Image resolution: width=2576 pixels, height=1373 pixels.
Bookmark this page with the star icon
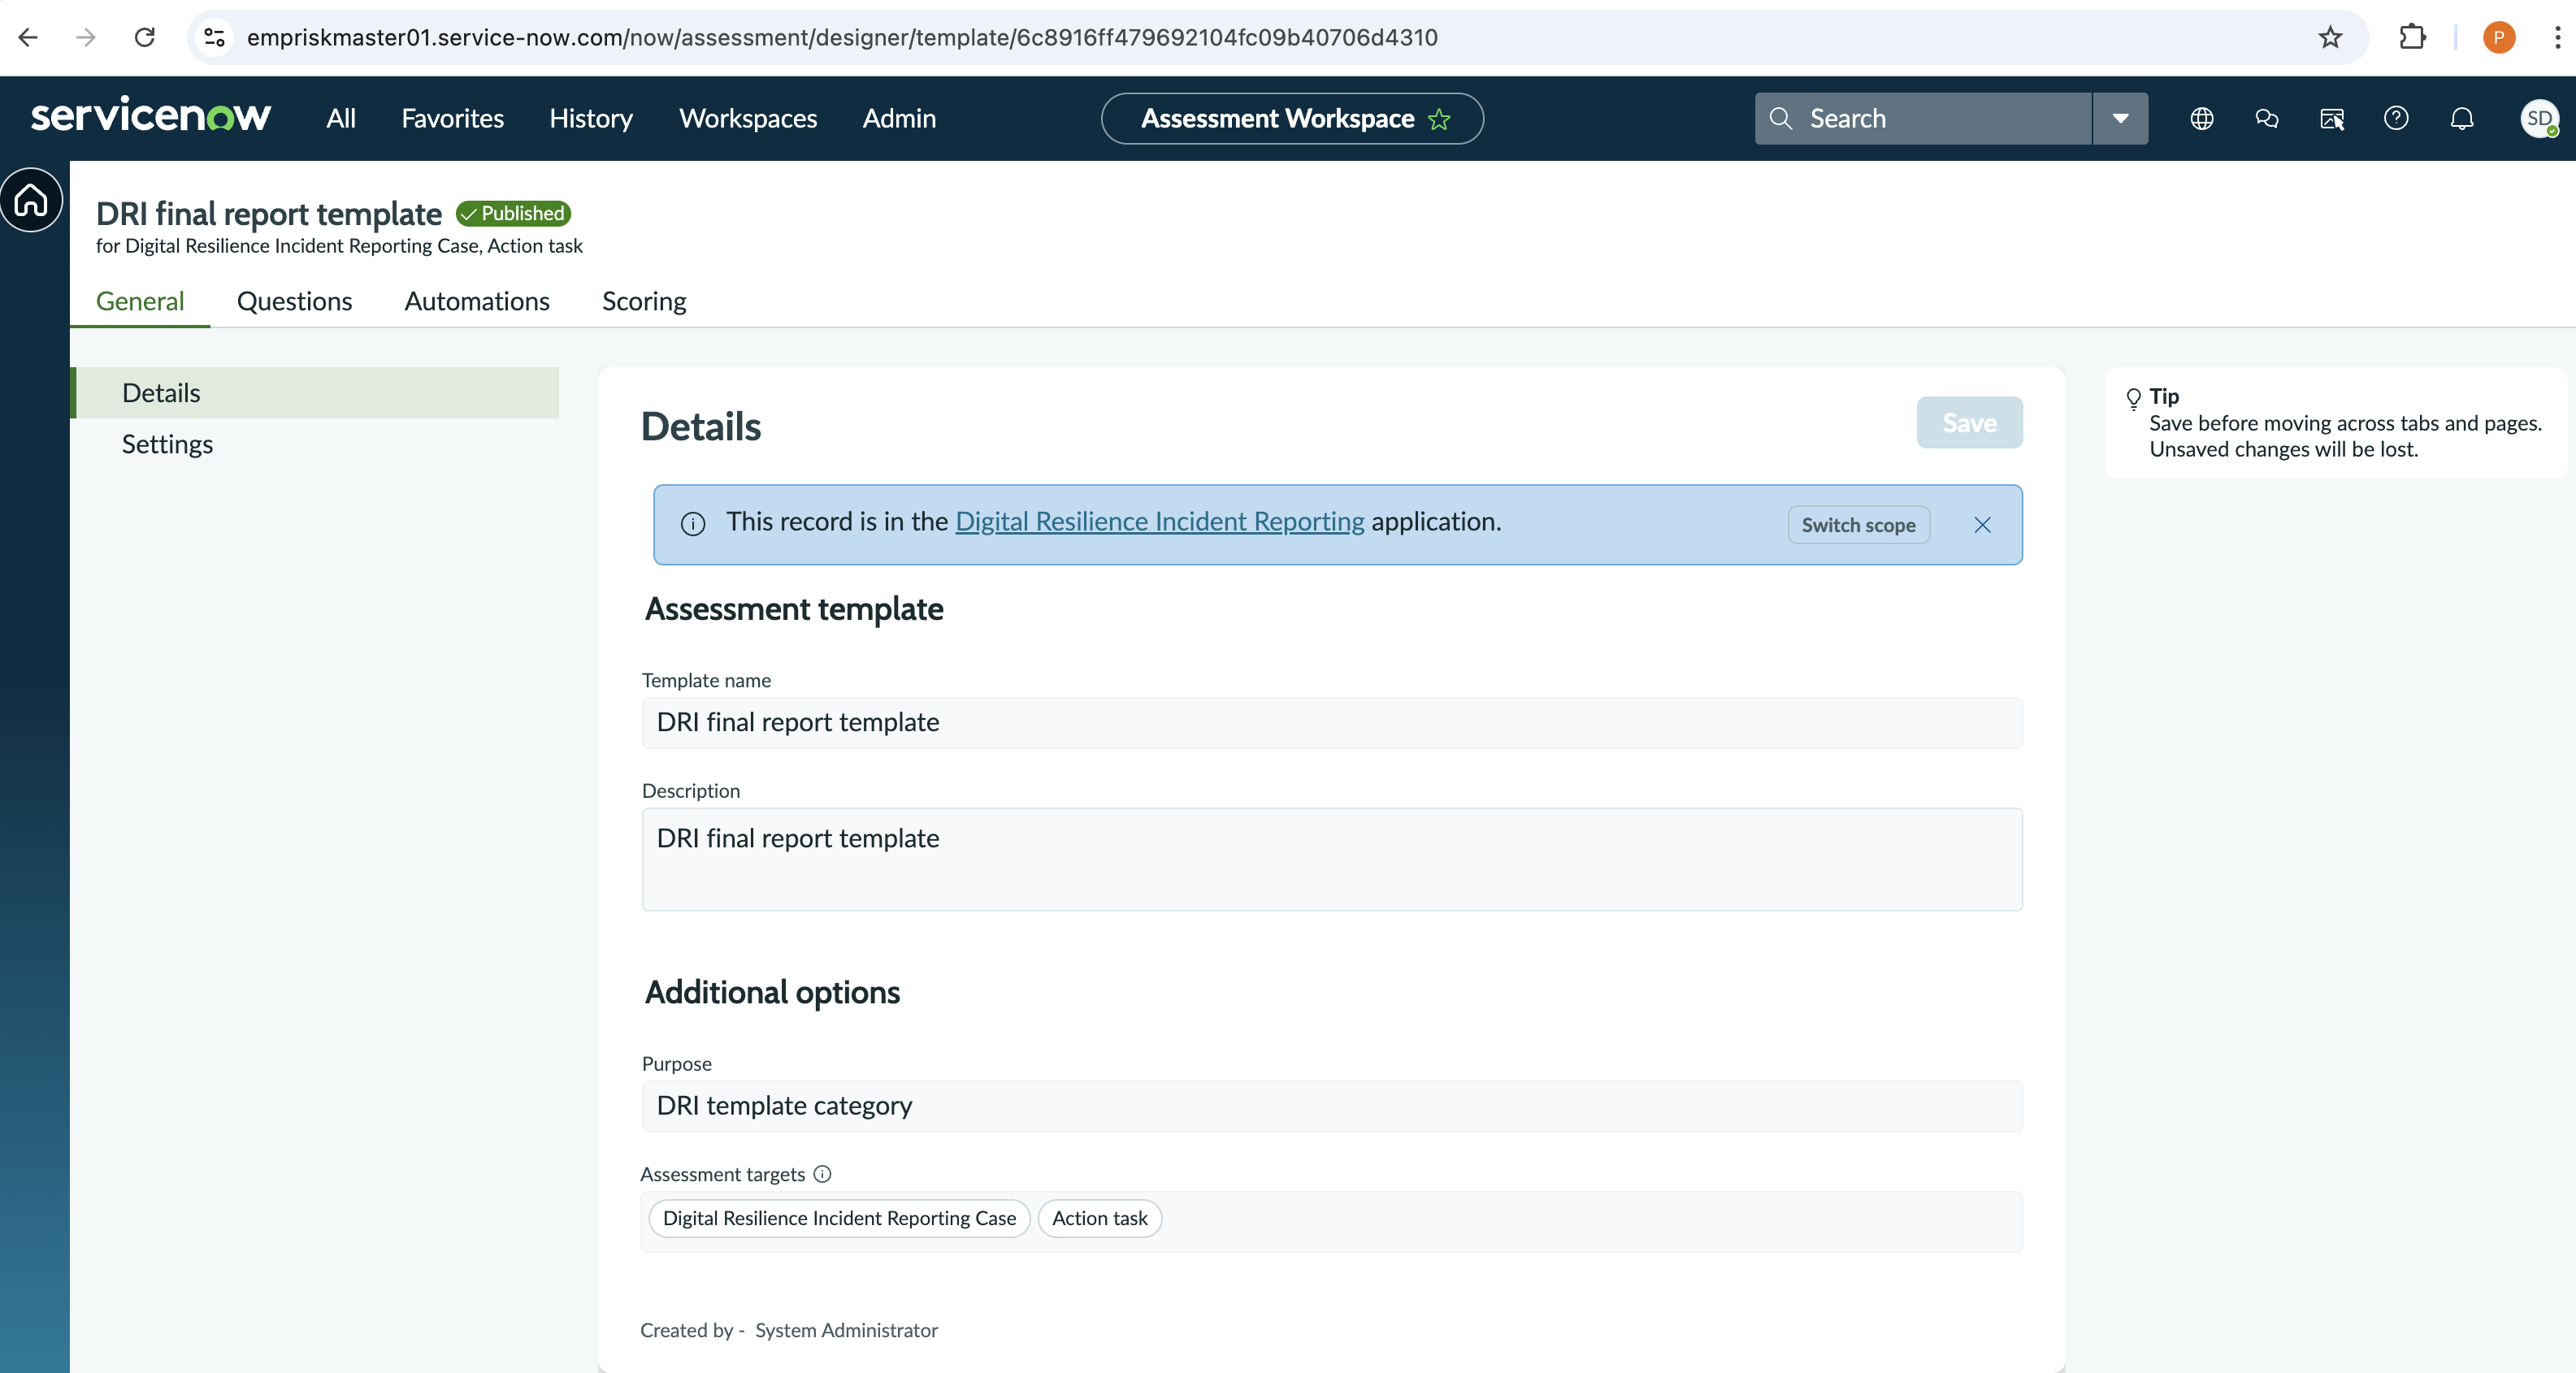2330,37
